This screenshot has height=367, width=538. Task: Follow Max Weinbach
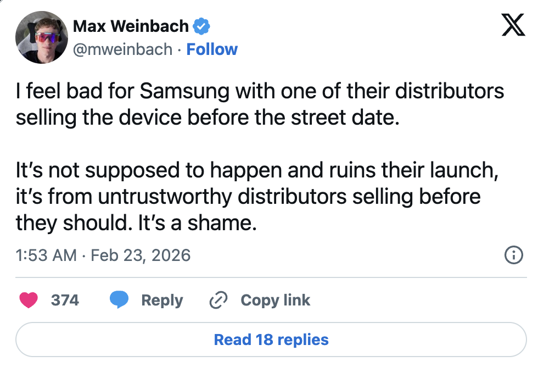tap(212, 49)
